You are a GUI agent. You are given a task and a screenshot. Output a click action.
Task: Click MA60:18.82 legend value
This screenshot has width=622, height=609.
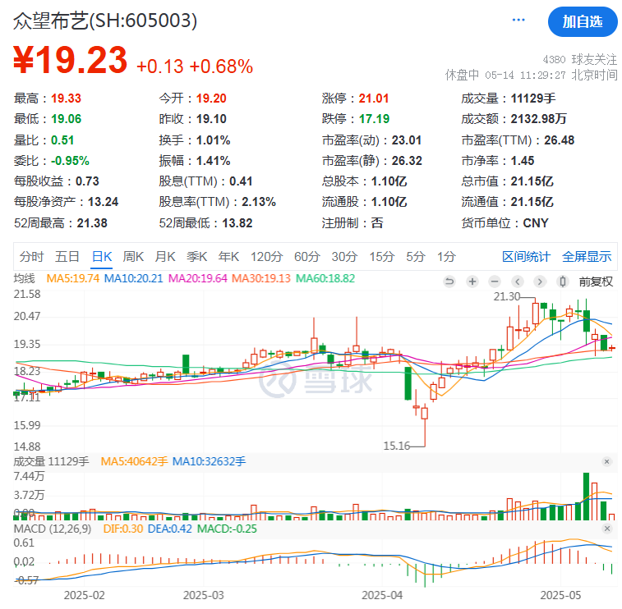pyautogui.click(x=325, y=278)
